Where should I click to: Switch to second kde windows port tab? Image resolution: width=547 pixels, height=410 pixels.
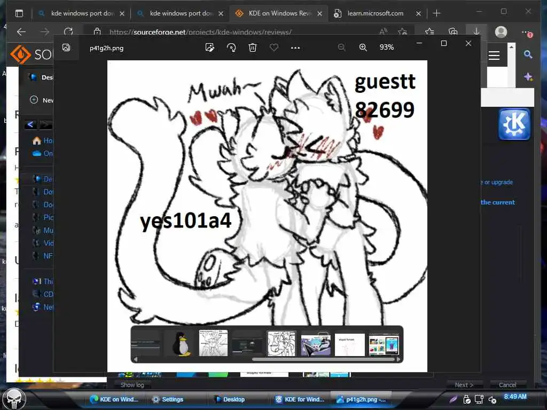pos(181,13)
